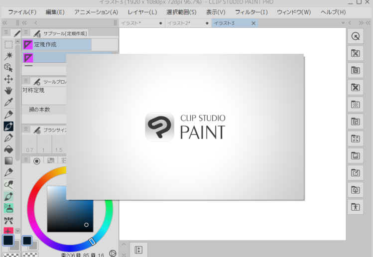Open the frame layout material folder
The height and width of the screenshot is (257, 373).
[356, 122]
